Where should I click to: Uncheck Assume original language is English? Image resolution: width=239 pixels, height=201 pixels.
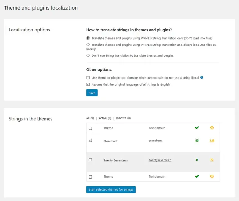tap(88, 84)
